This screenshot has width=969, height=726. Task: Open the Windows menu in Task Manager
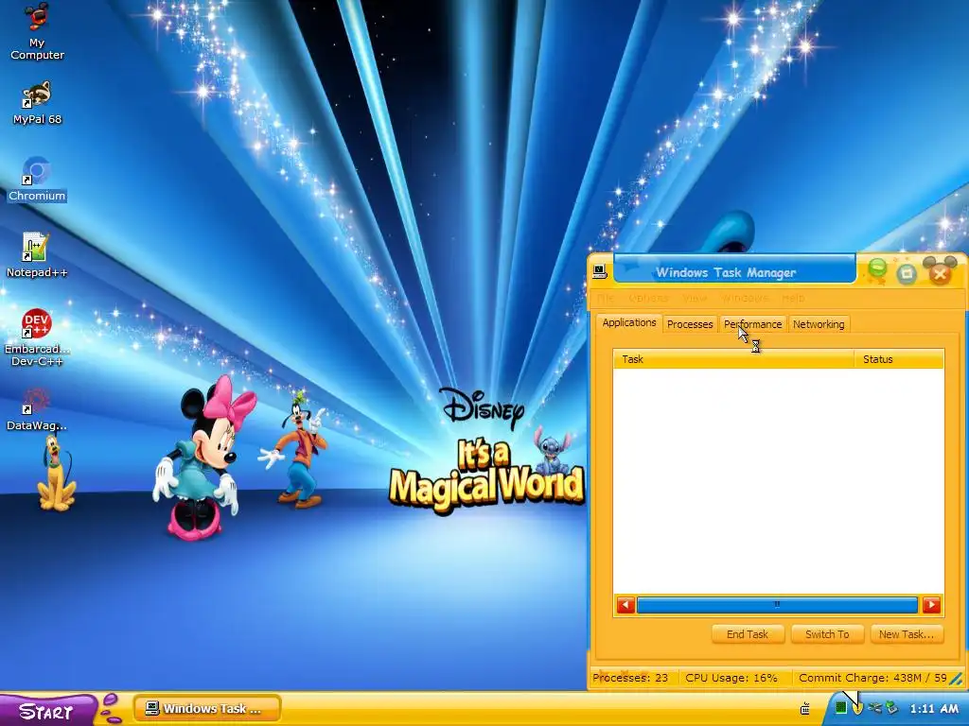[x=745, y=298]
